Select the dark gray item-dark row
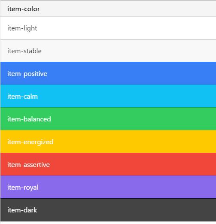216x224 pixels. [108, 210]
